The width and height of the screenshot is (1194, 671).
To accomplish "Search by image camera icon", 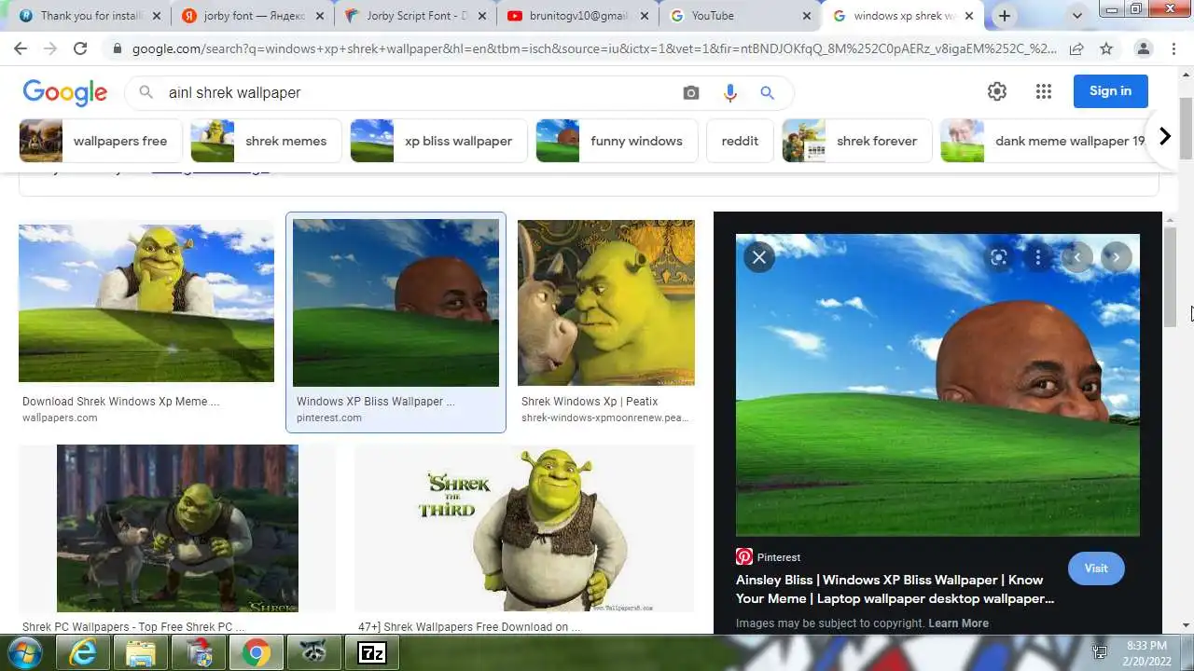I will [x=690, y=92].
